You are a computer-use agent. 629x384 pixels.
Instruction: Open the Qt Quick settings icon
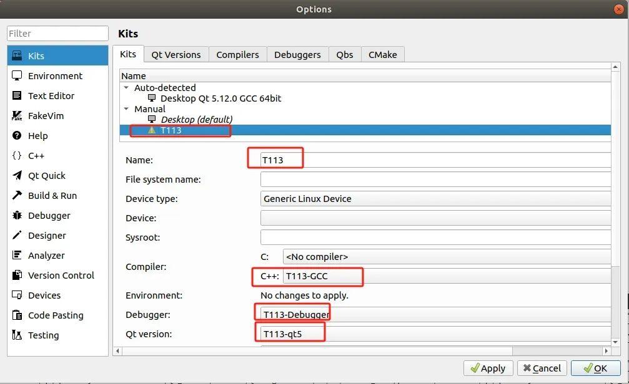(x=17, y=175)
